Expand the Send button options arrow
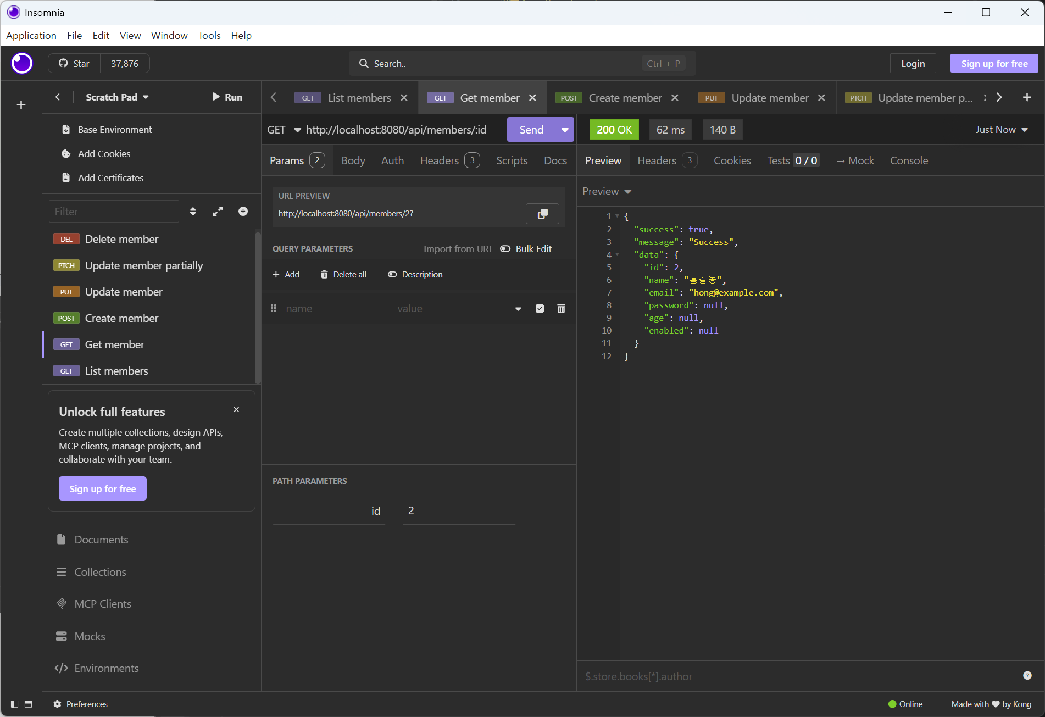Viewport: 1045px width, 717px height. (x=564, y=130)
